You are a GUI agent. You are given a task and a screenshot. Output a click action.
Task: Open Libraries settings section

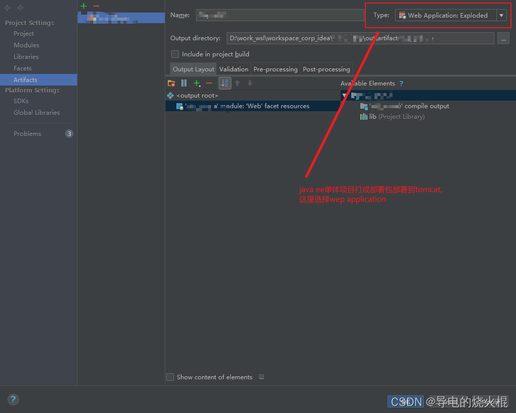[x=26, y=56]
